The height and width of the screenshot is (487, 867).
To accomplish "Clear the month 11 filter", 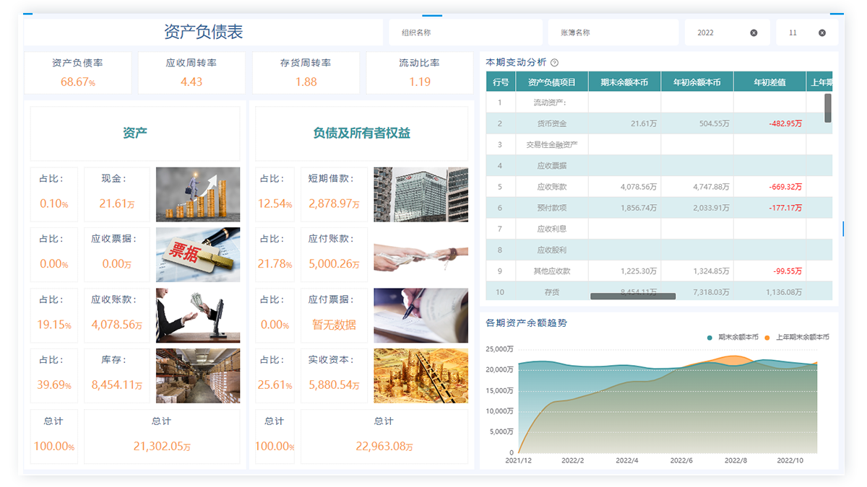I will [x=822, y=32].
